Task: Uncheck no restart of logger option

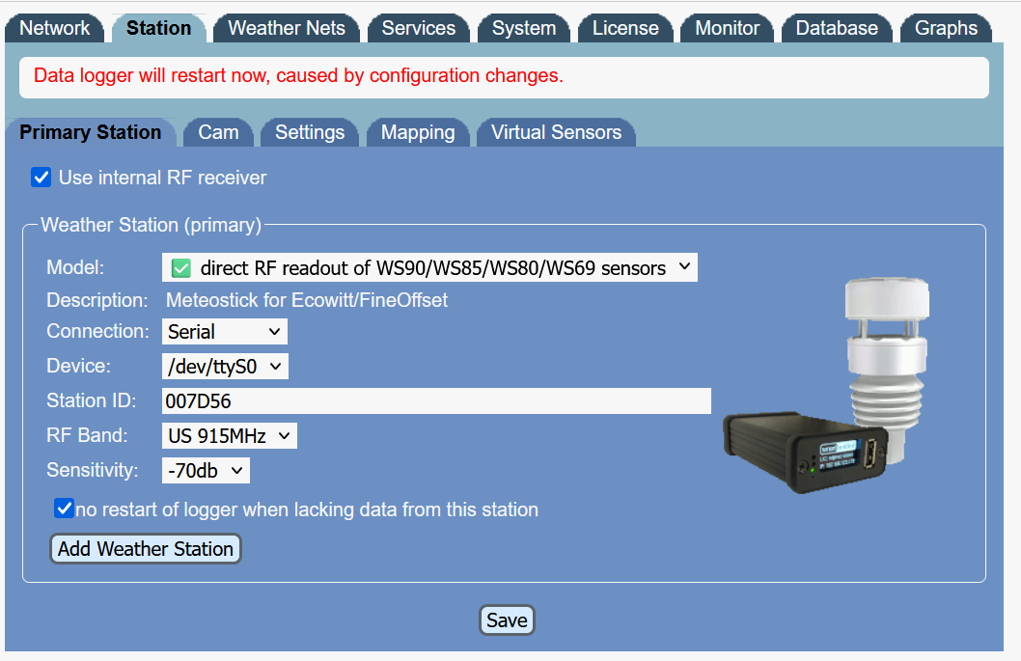Action: click(x=64, y=509)
